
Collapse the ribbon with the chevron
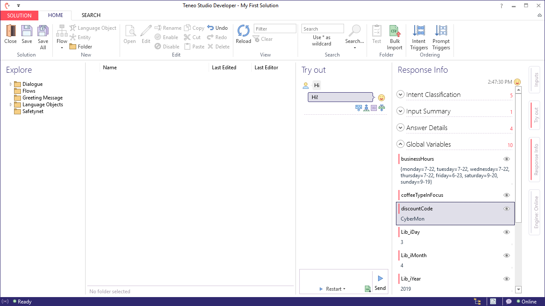coord(539,15)
